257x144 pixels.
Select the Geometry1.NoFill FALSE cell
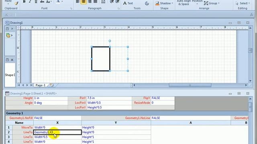[57, 118]
